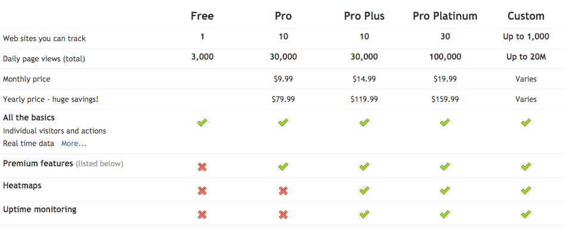Select the Pro Platinum plan header
The height and width of the screenshot is (242, 566).
tap(445, 16)
